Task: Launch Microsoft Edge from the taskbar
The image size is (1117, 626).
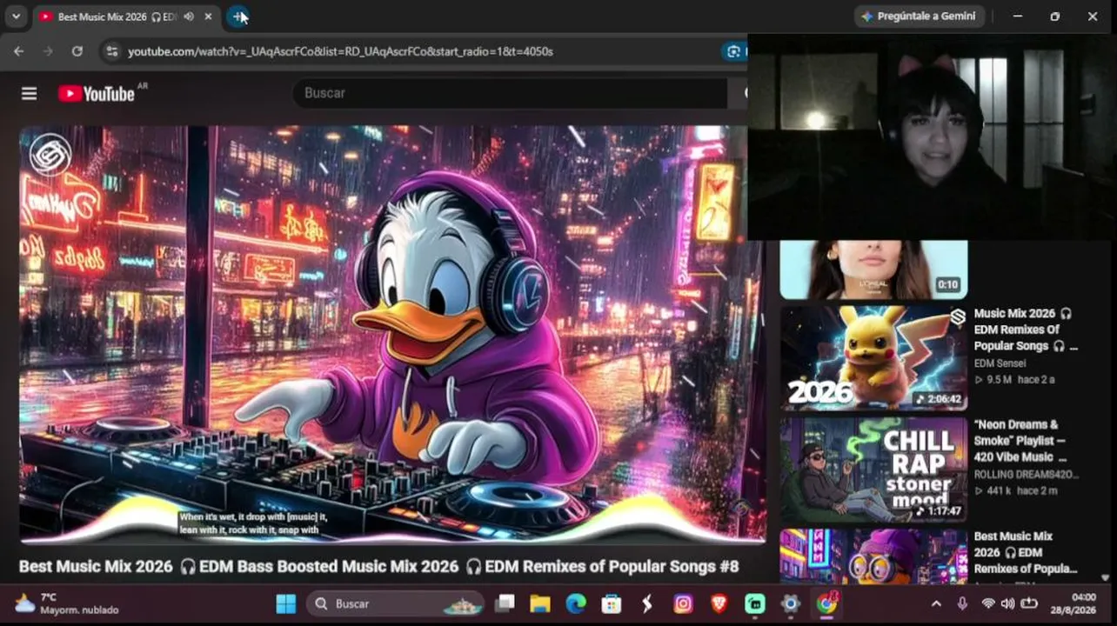Action: (x=576, y=603)
